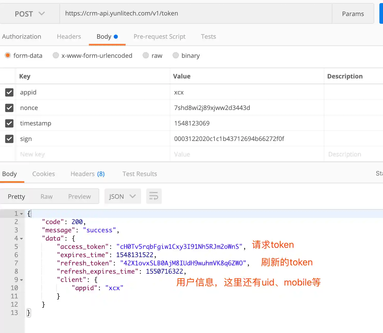Select the binary body option
The image size is (383, 333).
click(x=176, y=55)
